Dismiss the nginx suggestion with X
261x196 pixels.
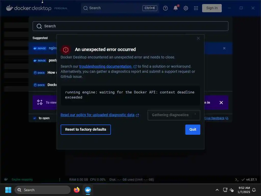pyautogui.click(x=224, y=48)
